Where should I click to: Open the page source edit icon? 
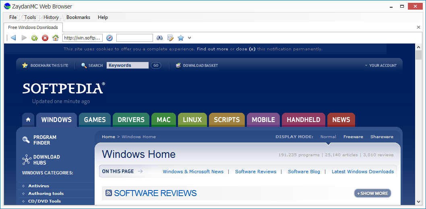coord(170,38)
